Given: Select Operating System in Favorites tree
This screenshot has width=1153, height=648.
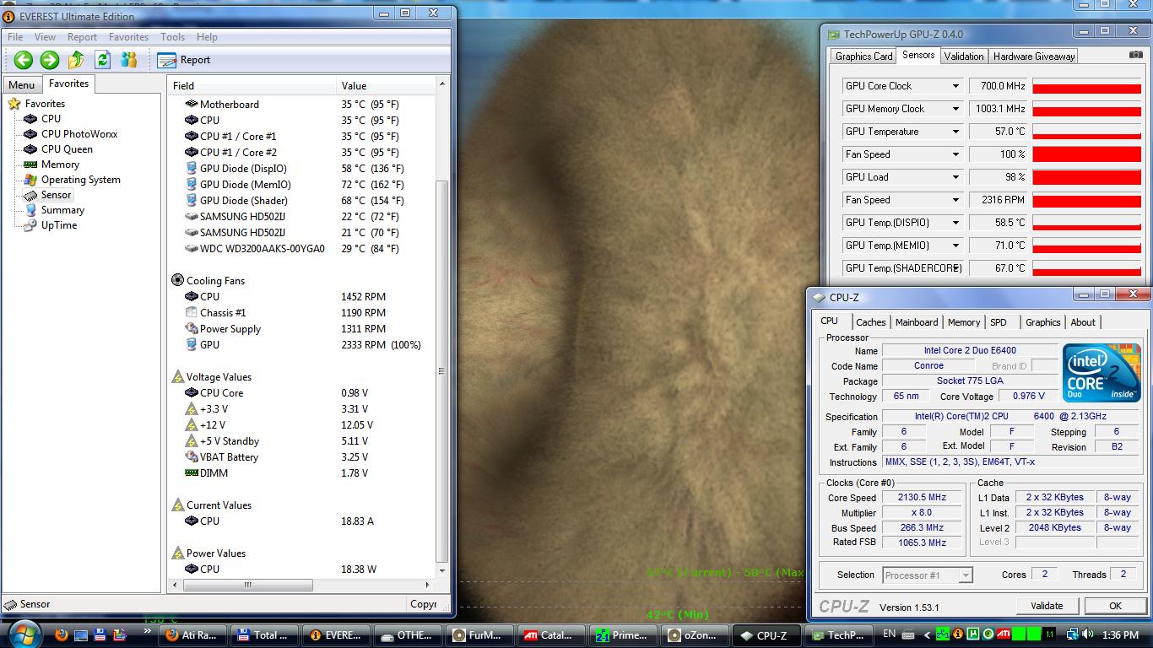Looking at the screenshot, I should (x=73, y=180).
